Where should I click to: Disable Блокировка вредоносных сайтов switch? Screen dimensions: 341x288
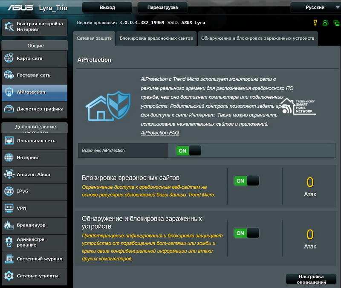click(246, 181)
